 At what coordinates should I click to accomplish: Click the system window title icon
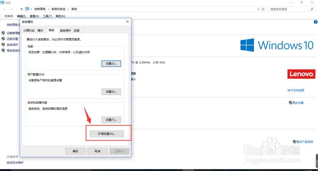pos(3,3)
